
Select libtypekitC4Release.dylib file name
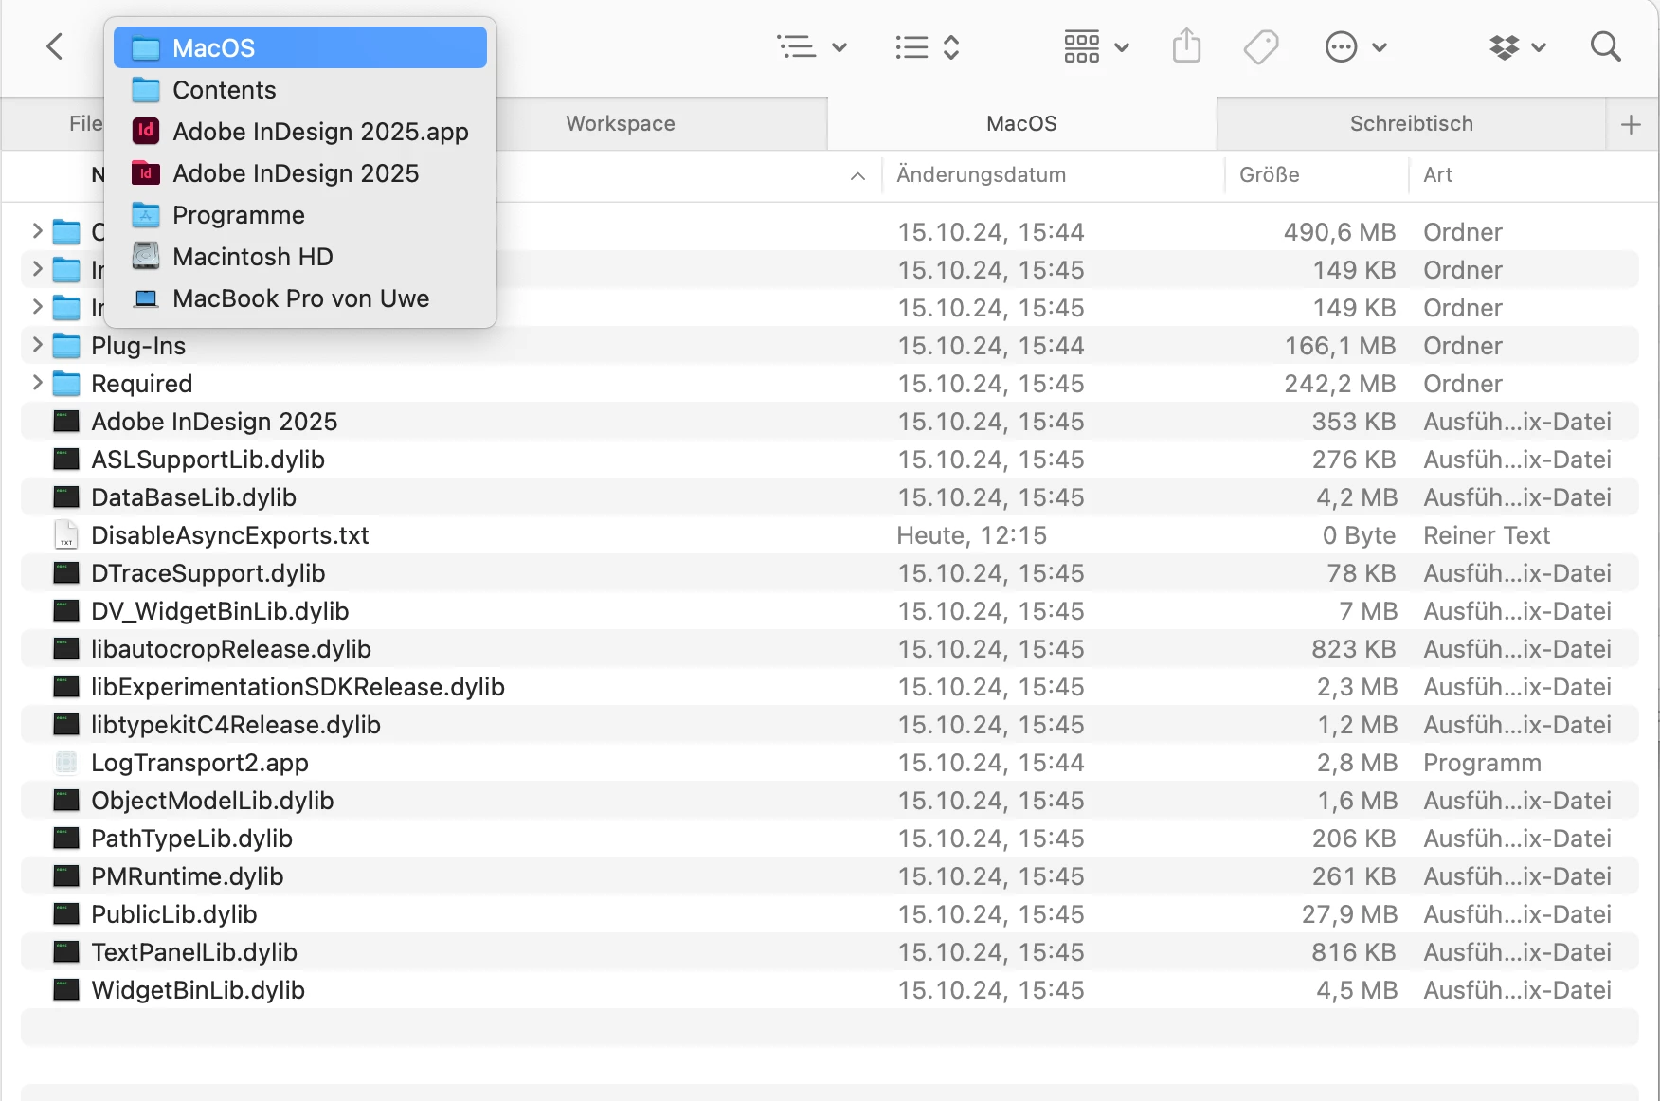click(236, 725)
